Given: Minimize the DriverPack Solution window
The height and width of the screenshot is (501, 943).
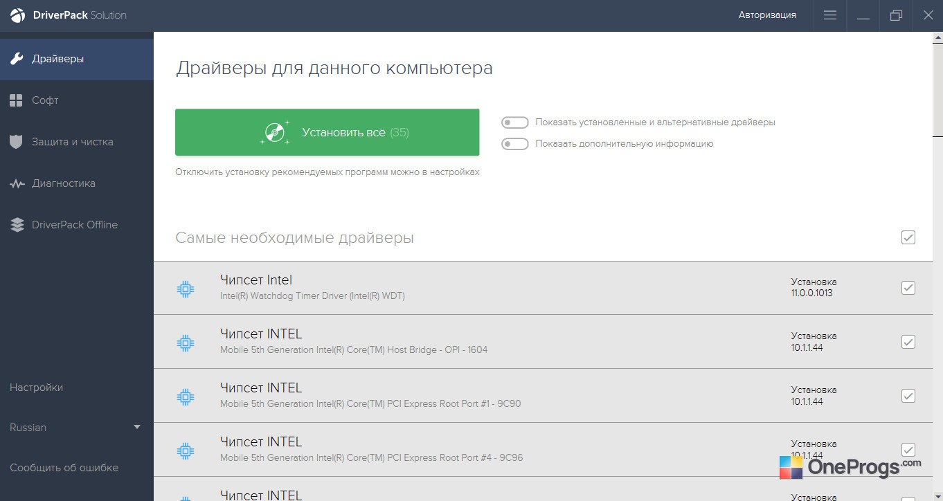Looking at the screenshot, I should (x=863, y=15).
